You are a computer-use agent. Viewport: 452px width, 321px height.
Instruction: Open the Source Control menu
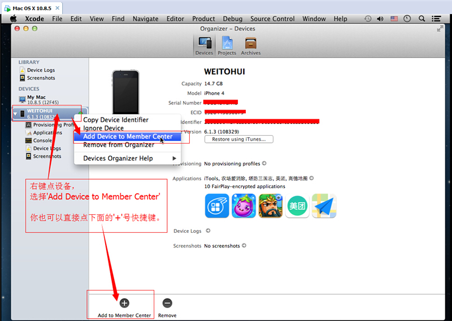(x=272, y=19)
